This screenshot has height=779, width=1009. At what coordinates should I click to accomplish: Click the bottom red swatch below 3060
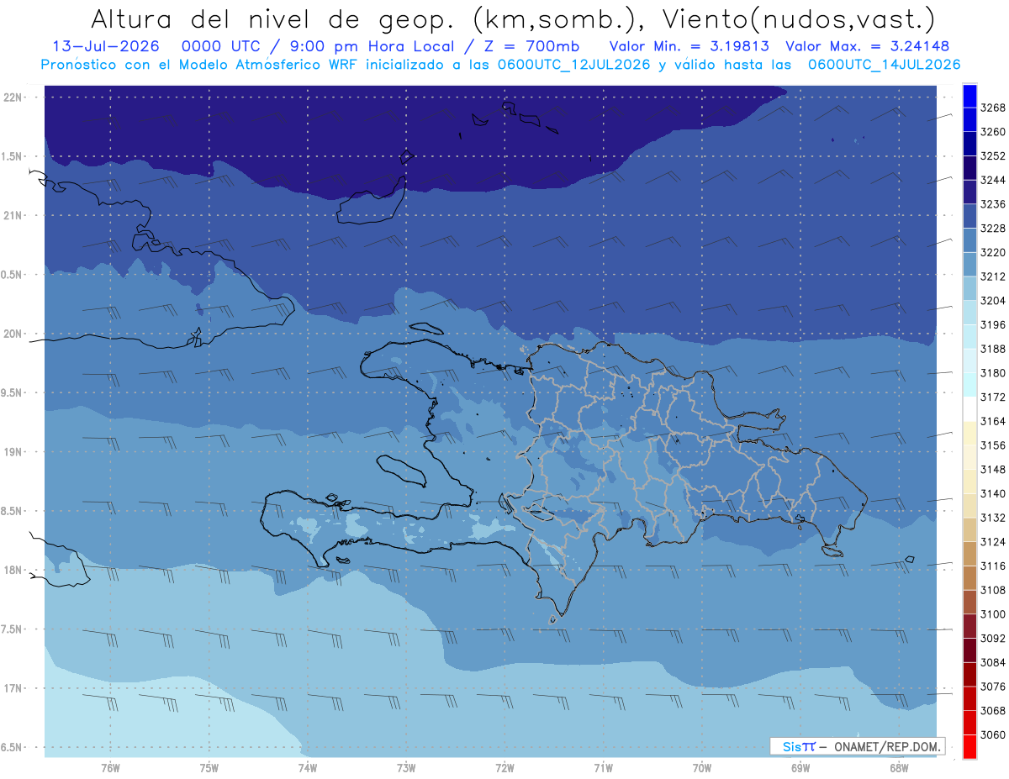pyautogui.click(x=969, y=746)
